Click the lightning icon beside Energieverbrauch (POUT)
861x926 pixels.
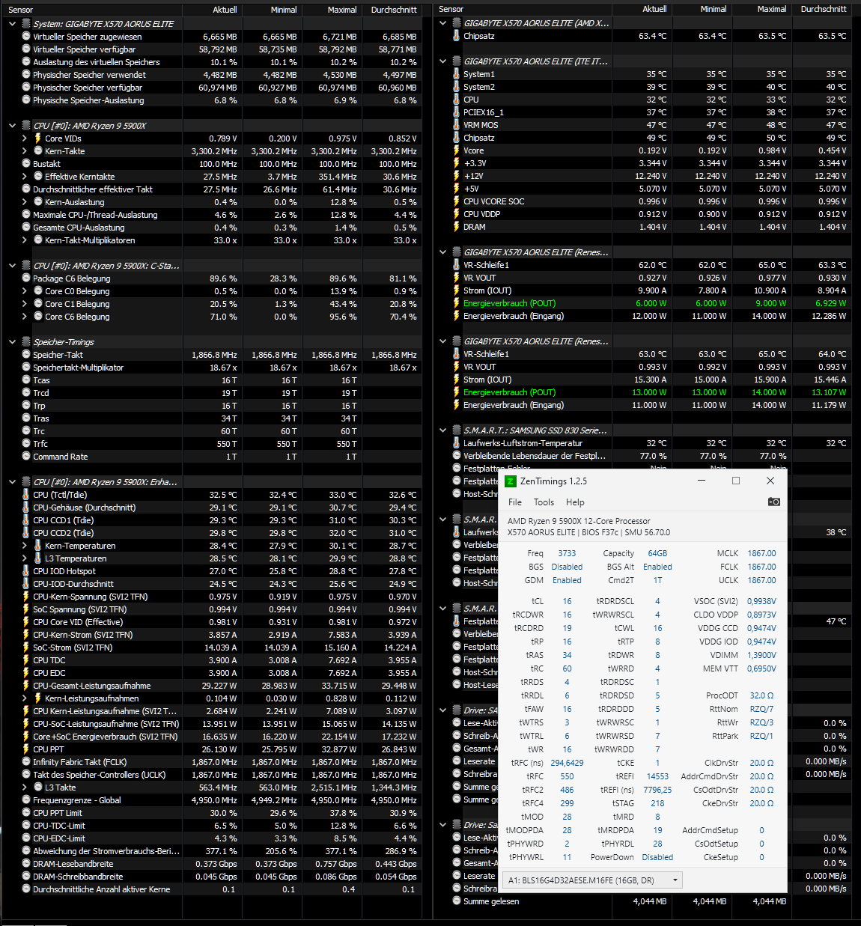tap(456, 303)
